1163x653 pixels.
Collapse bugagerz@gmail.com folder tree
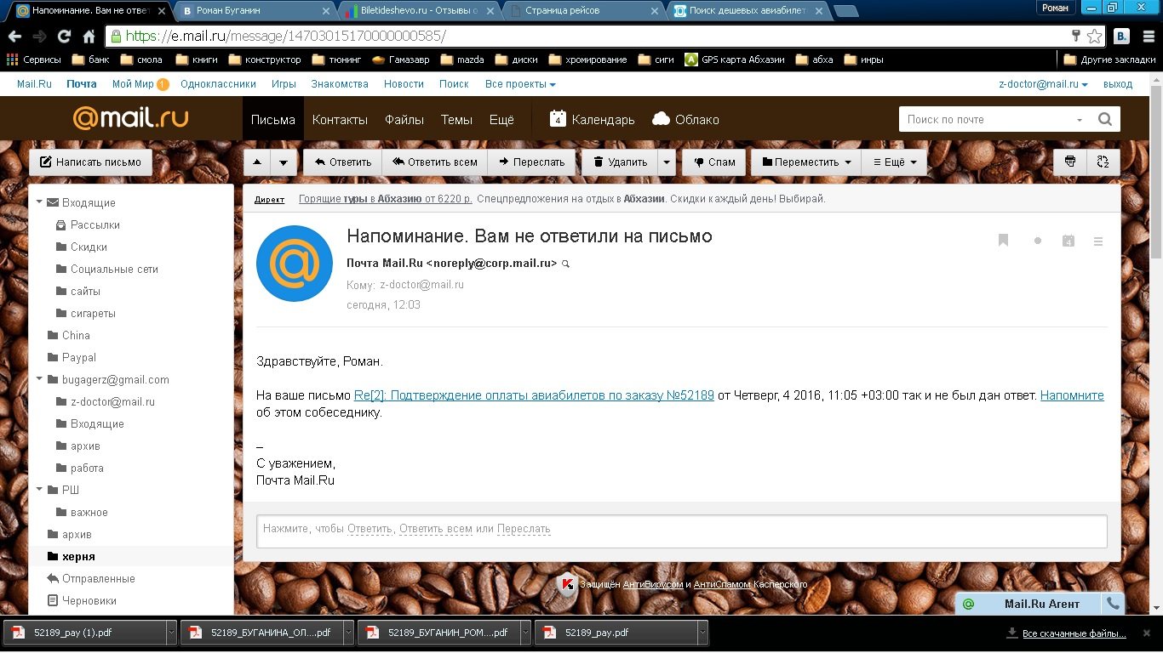[x=39, y=379]
